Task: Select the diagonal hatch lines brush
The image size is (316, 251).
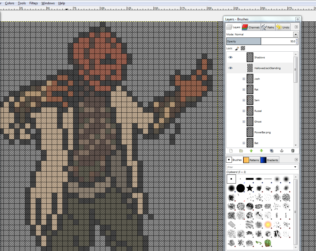Action: (231, 225)
